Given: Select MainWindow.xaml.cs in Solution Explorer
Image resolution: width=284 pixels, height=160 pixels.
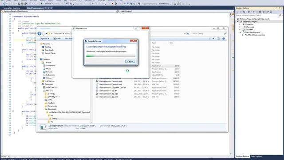Looking at the screenshot, I should pos(256,35).
